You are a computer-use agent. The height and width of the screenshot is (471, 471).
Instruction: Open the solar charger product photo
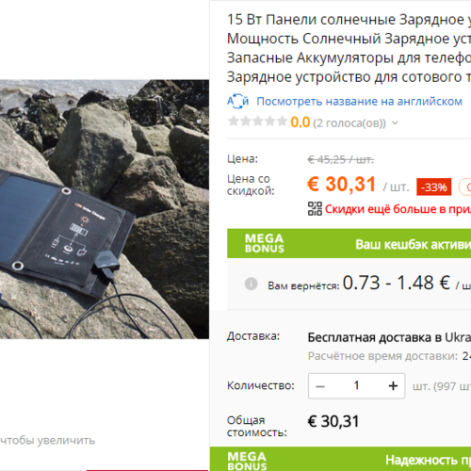105,209
